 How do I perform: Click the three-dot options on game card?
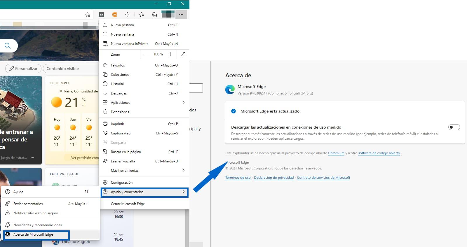click(32, 157)
